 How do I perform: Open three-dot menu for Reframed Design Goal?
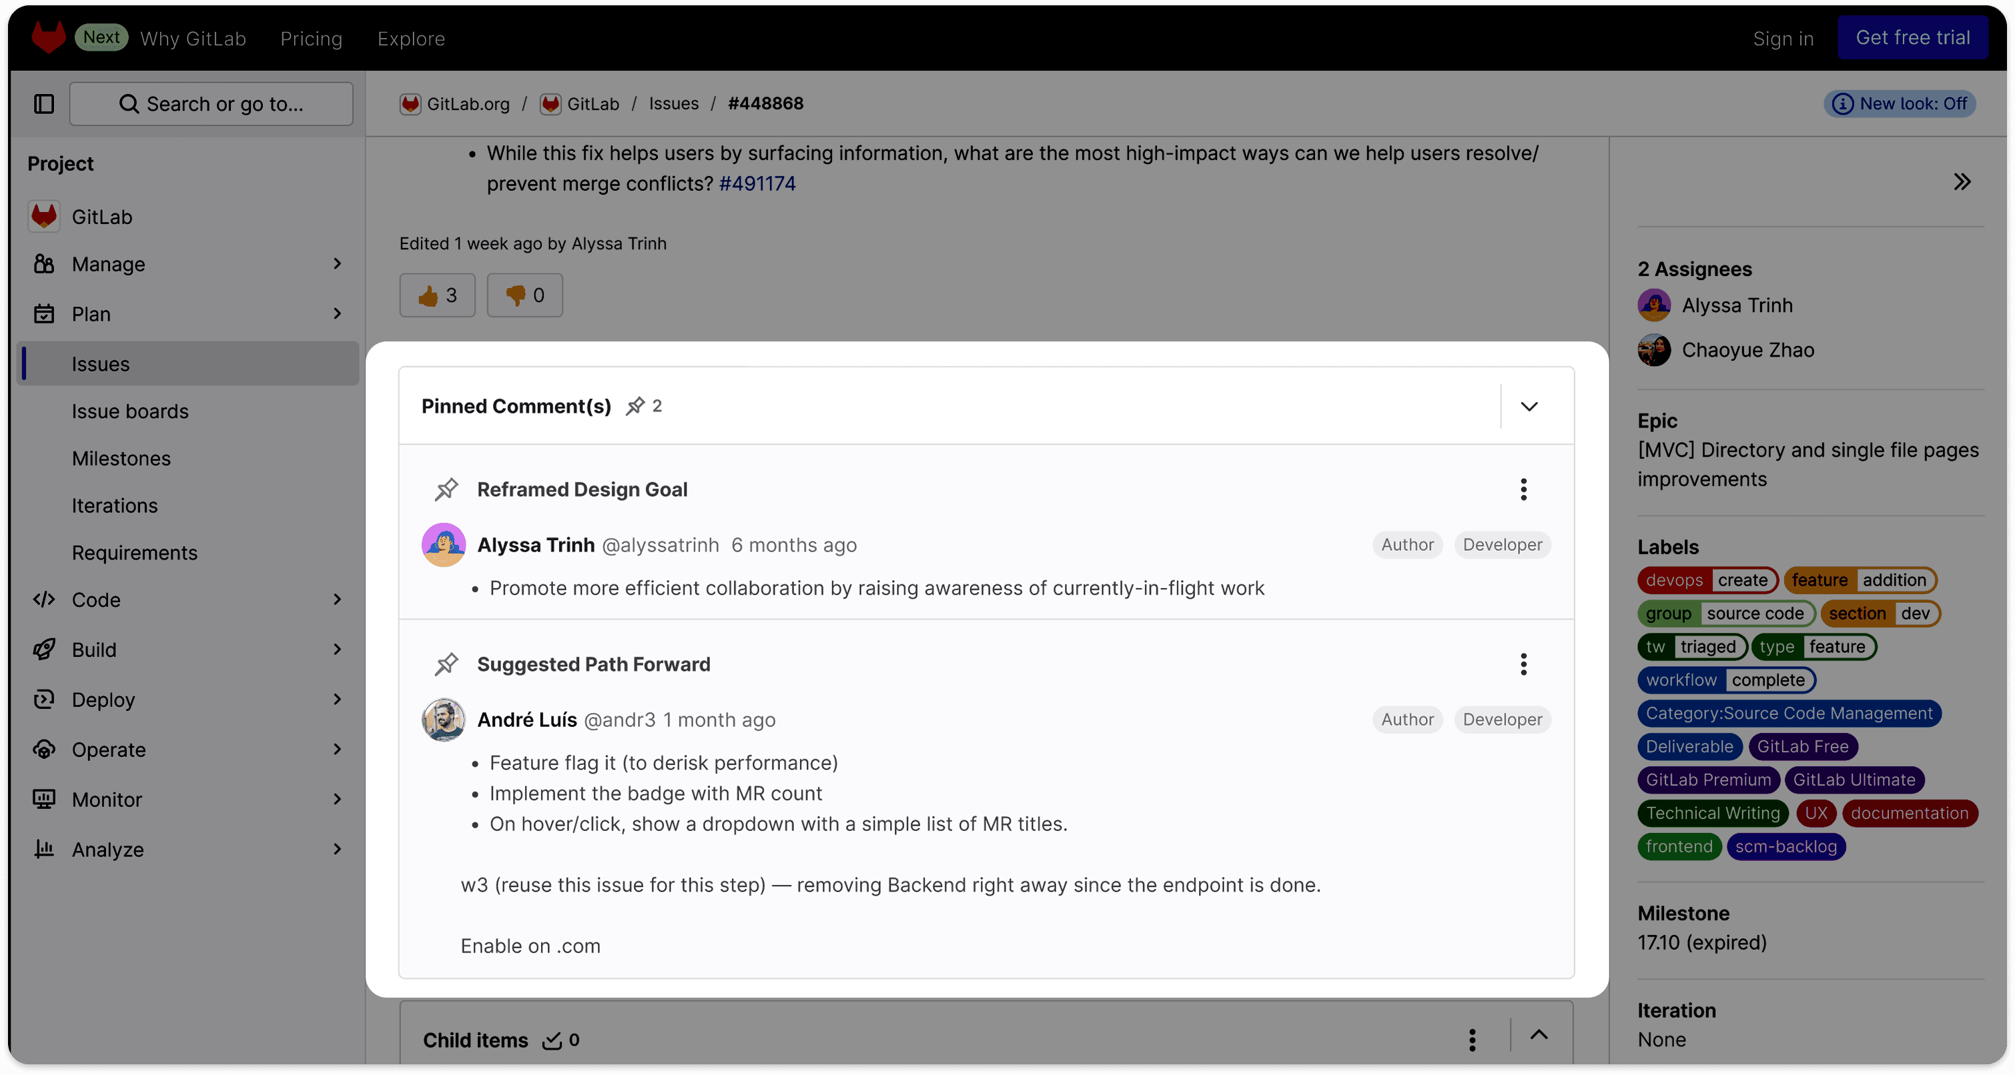1523,489
